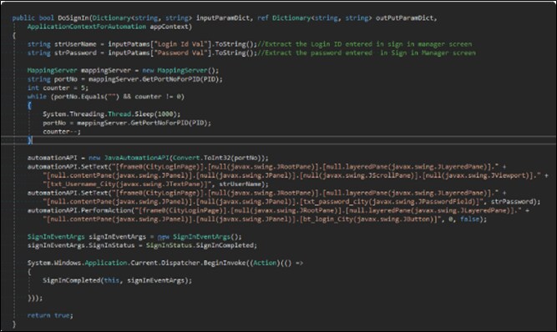Click the 'return true;' statement

[x=50, y=315]
